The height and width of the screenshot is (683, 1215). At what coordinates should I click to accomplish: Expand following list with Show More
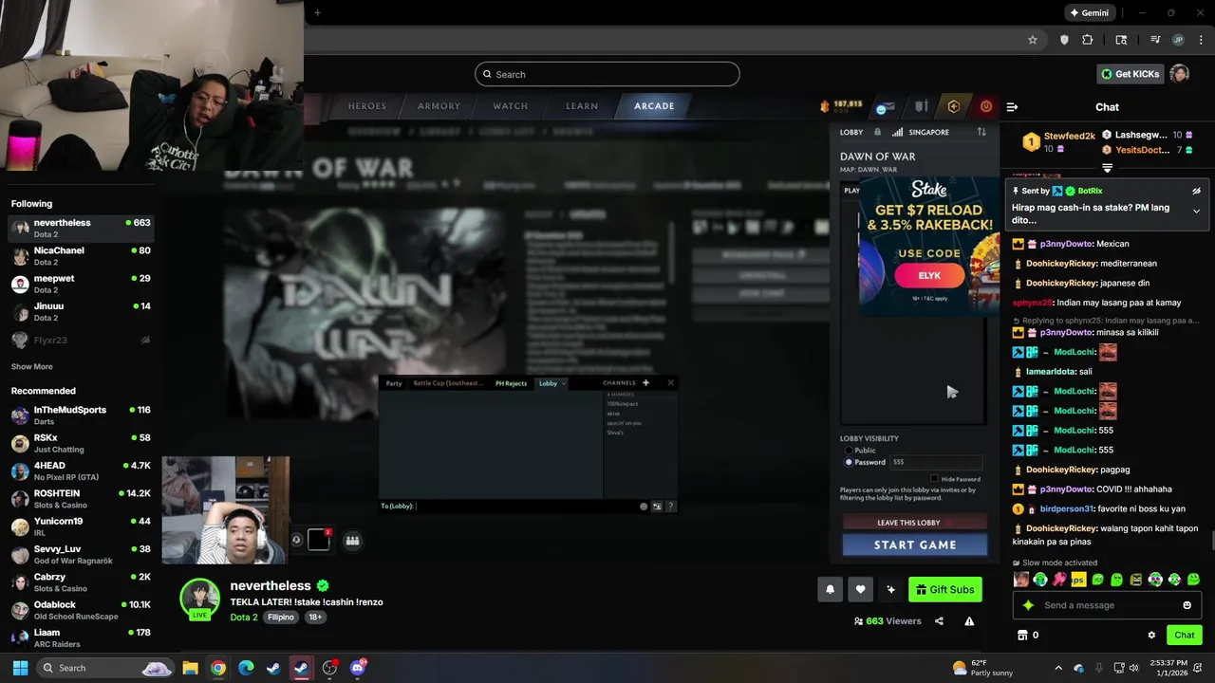pos(32,366)
